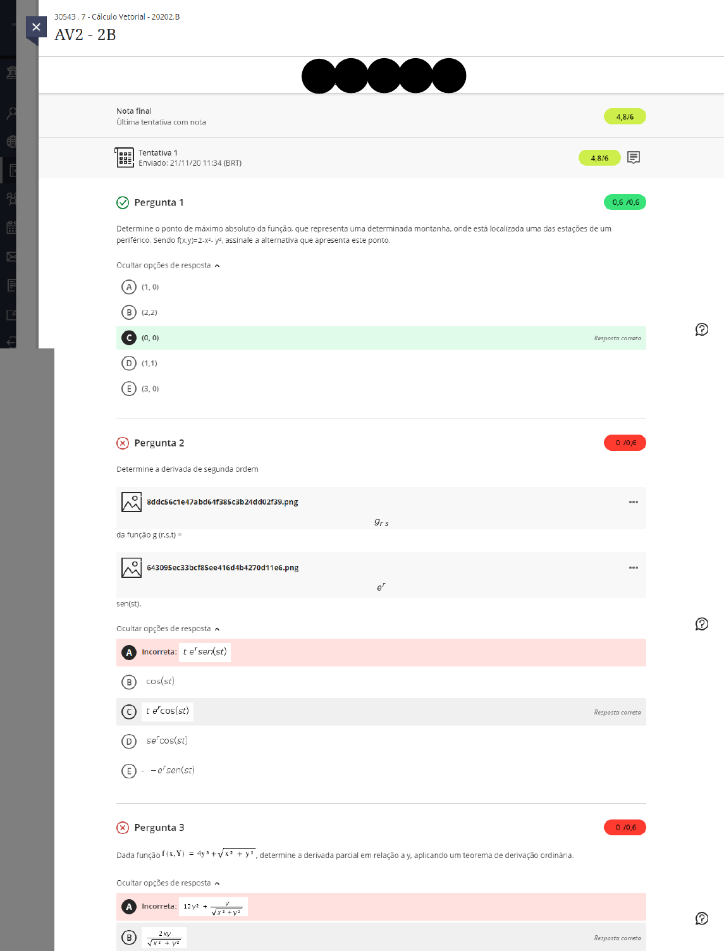The width and height of the screenshot is (724, 951).
Task: Open image icon for 643095ec33bcf85ee416d4b4270d11e6.png
Action: tap(132, 568)
